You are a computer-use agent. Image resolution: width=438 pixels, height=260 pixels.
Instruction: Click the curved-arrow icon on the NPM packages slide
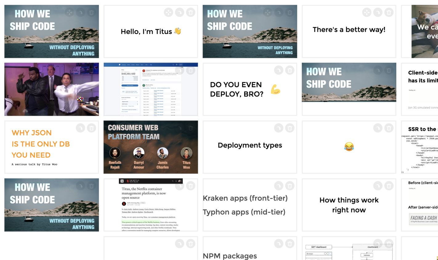coord(279,244)
